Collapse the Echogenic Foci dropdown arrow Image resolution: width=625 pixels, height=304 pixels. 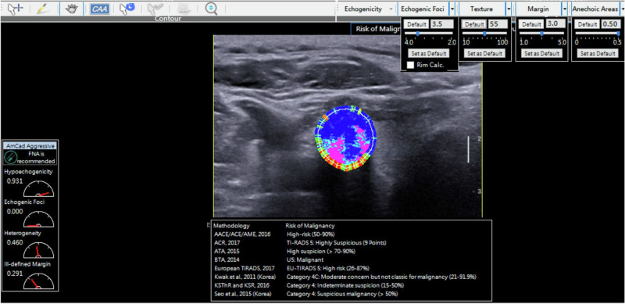coord(452,9)
